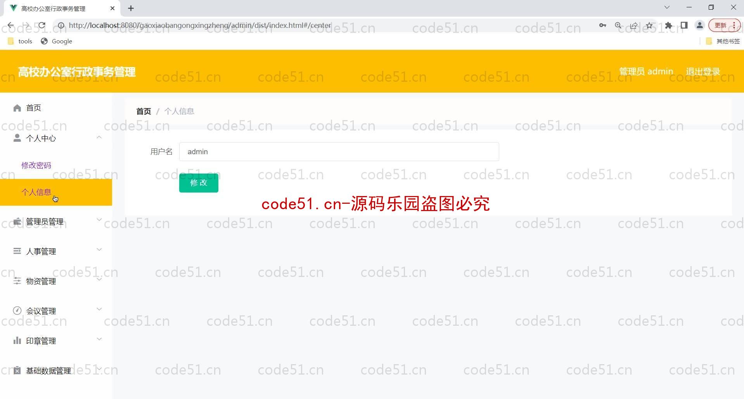744x399 pixels.
Task: Click the sliders icon beside 物资管理
Action: tap(17, 281)
